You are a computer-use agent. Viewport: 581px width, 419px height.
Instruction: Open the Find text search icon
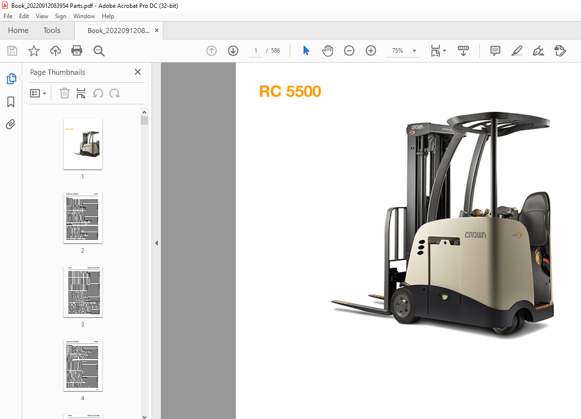(99, 51)
